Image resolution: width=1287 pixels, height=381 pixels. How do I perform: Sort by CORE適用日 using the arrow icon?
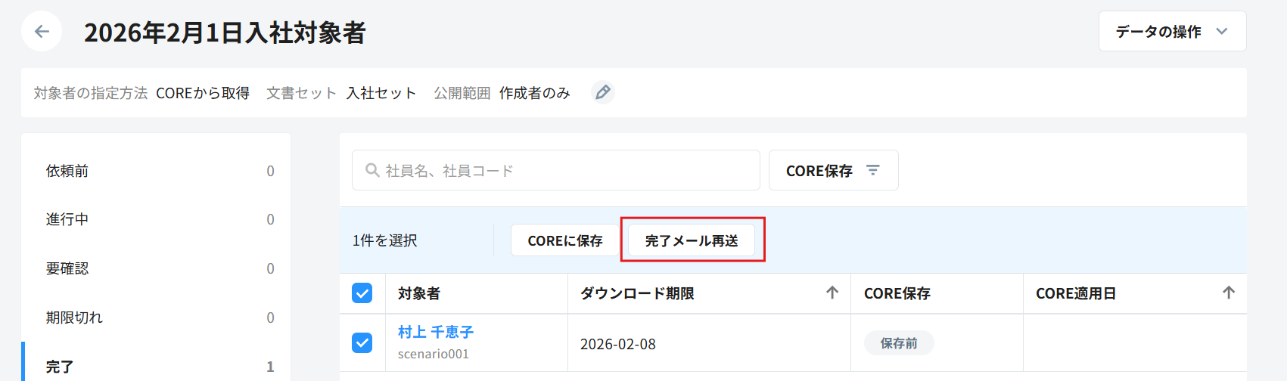pos(1228,293)
